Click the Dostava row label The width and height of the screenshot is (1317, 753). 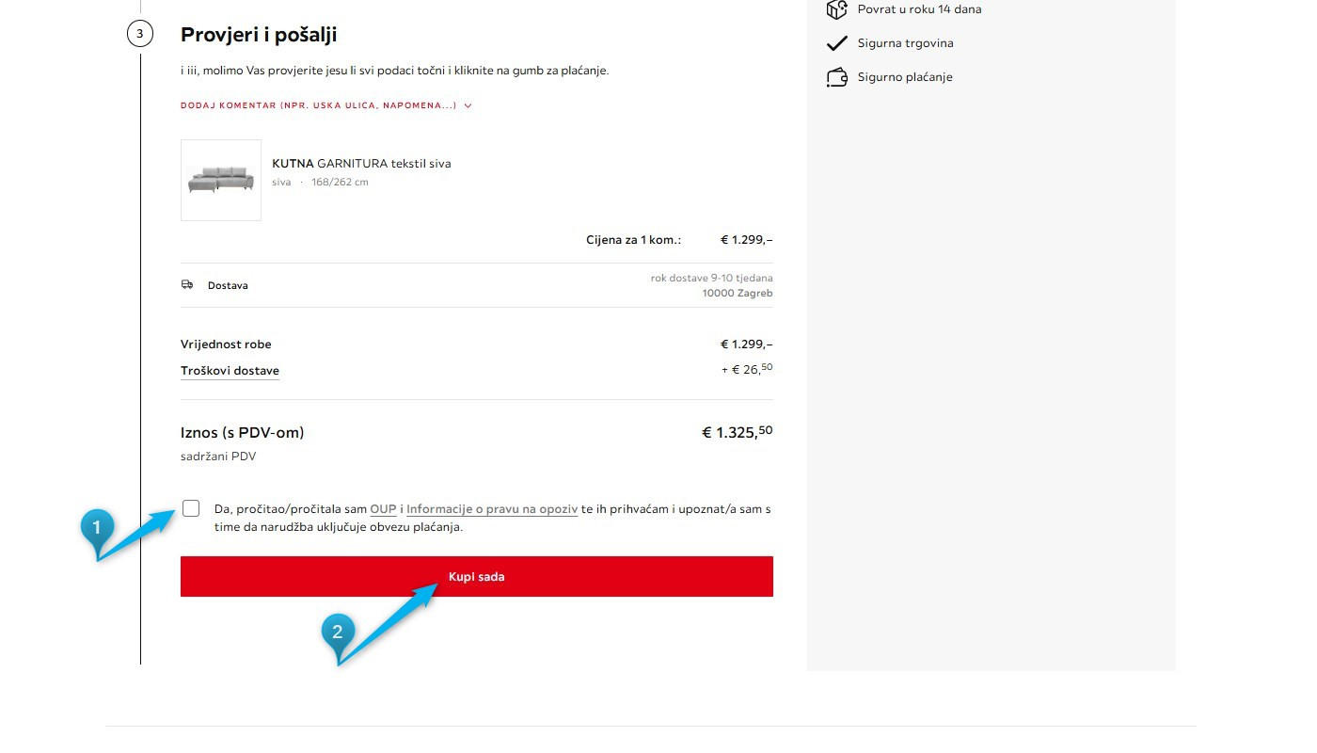228,285
